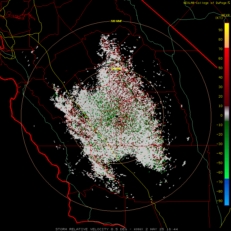Select the 50 NMI range ring label
The image size is (231, 231).
116,69
